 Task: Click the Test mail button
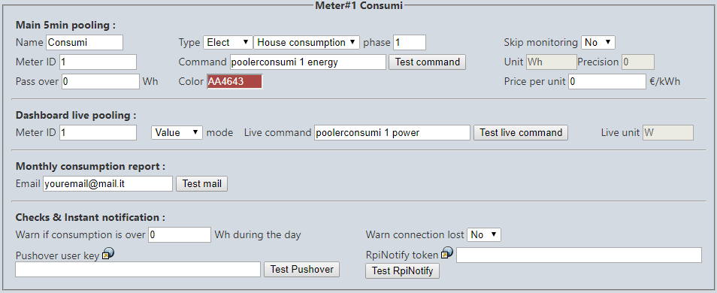point(201,184)
